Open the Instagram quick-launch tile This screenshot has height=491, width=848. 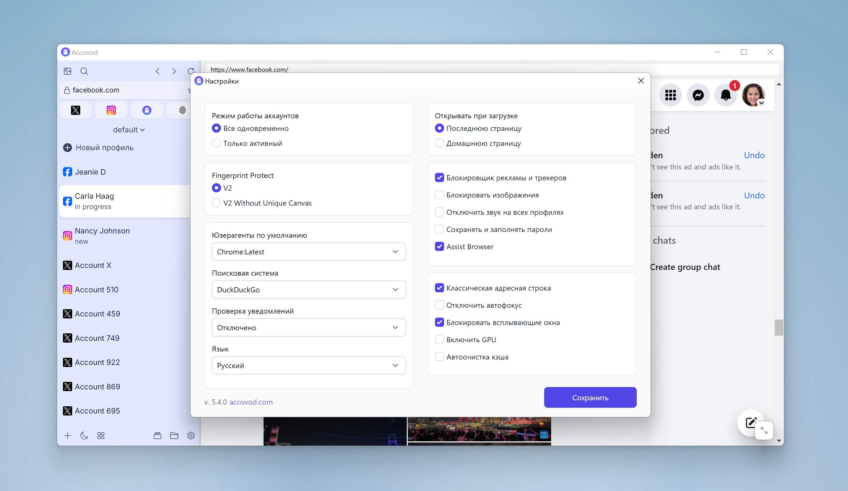click(111, 110)
